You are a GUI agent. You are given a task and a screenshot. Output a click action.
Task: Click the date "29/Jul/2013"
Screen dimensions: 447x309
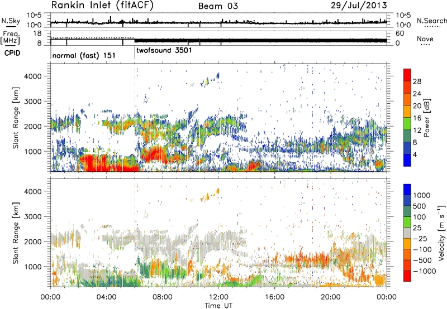(359, 6)
